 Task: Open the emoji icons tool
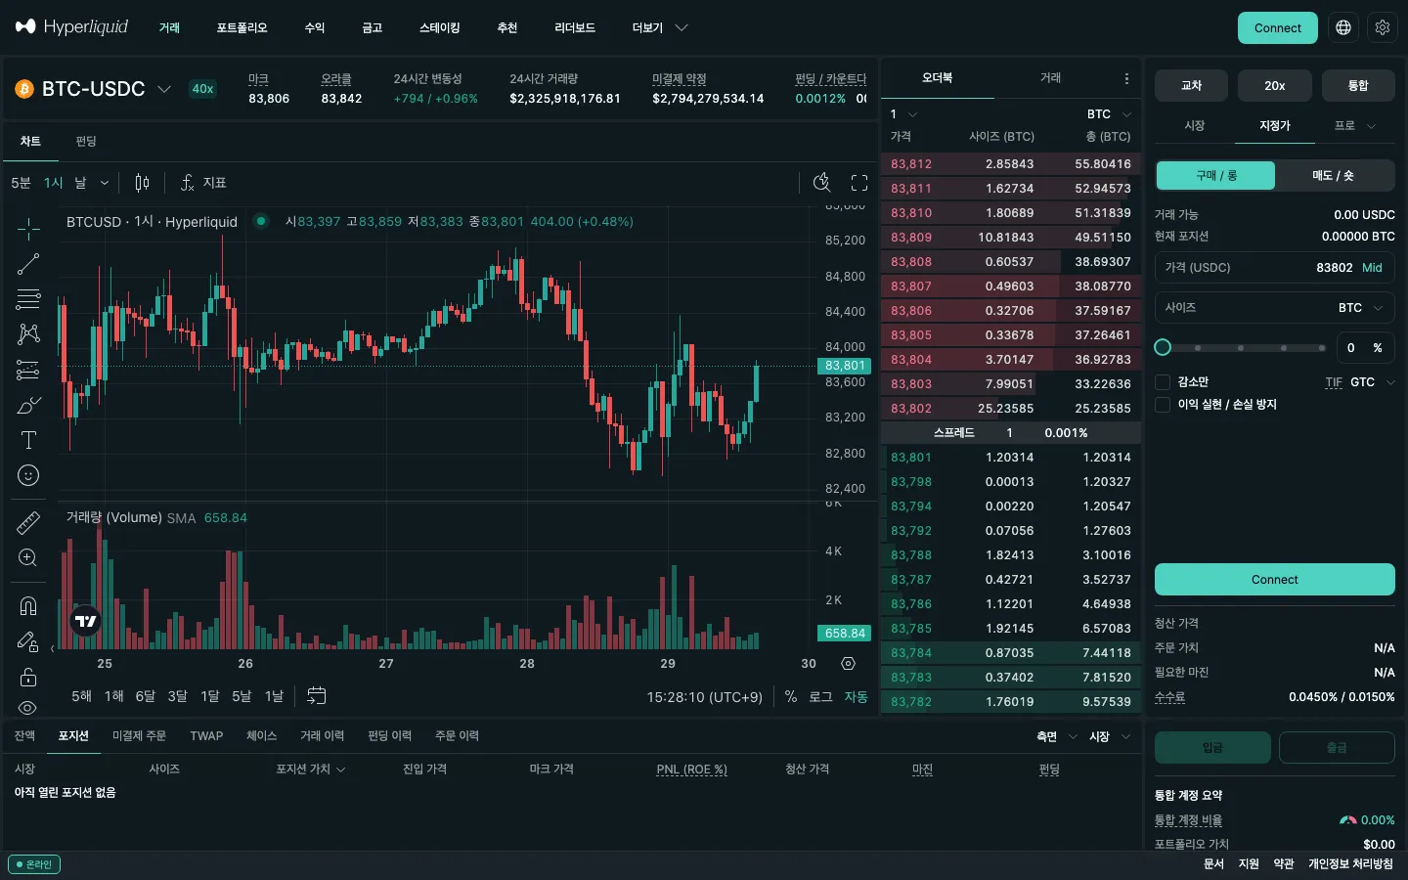[x=28, y=475]
